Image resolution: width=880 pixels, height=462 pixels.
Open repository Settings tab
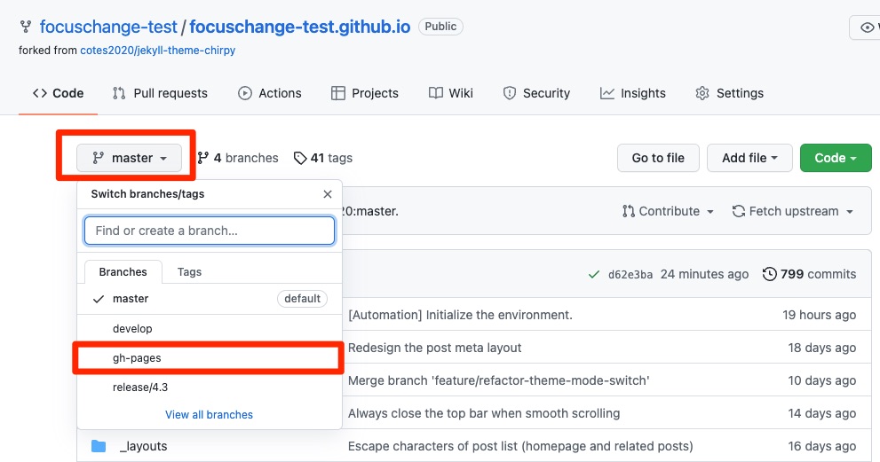pos(729,93)
